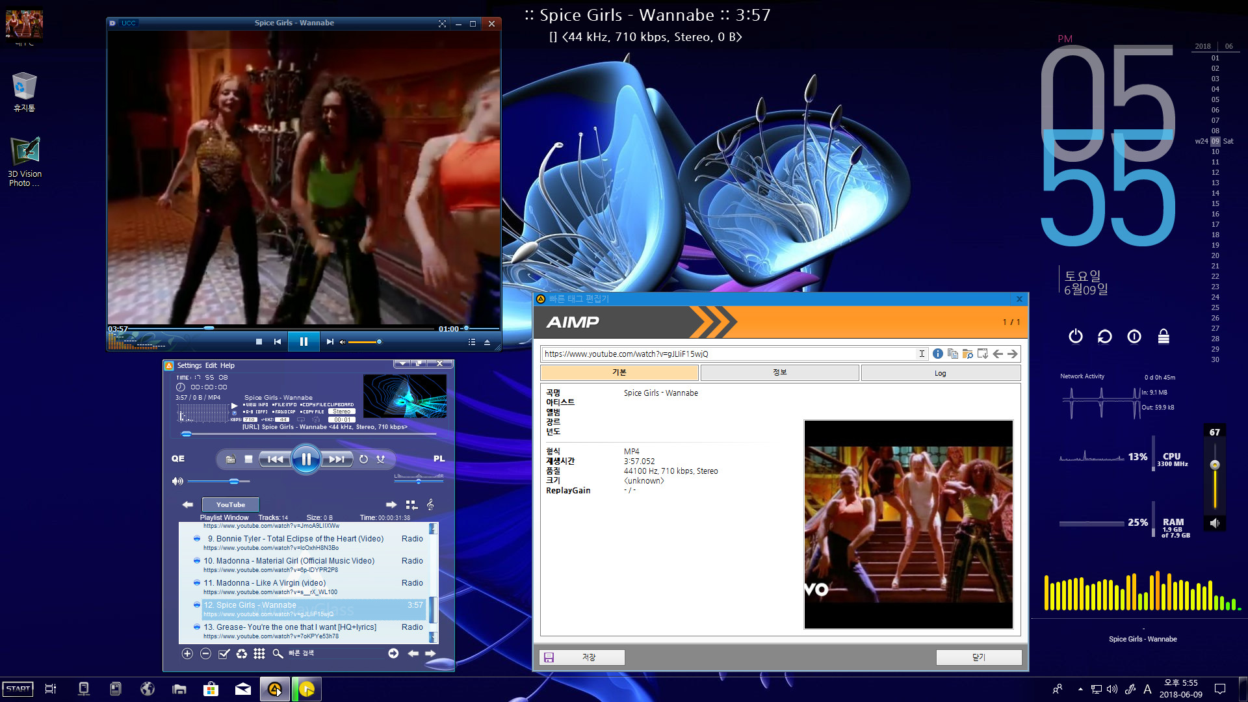Go to previous playlist tab arrow
This screenshot has height=702, width=1248.
[x=188, y=504]
